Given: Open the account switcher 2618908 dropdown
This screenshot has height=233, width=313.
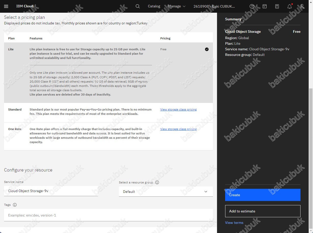Looking at the screenshot, I should click(x=214, y=6).
